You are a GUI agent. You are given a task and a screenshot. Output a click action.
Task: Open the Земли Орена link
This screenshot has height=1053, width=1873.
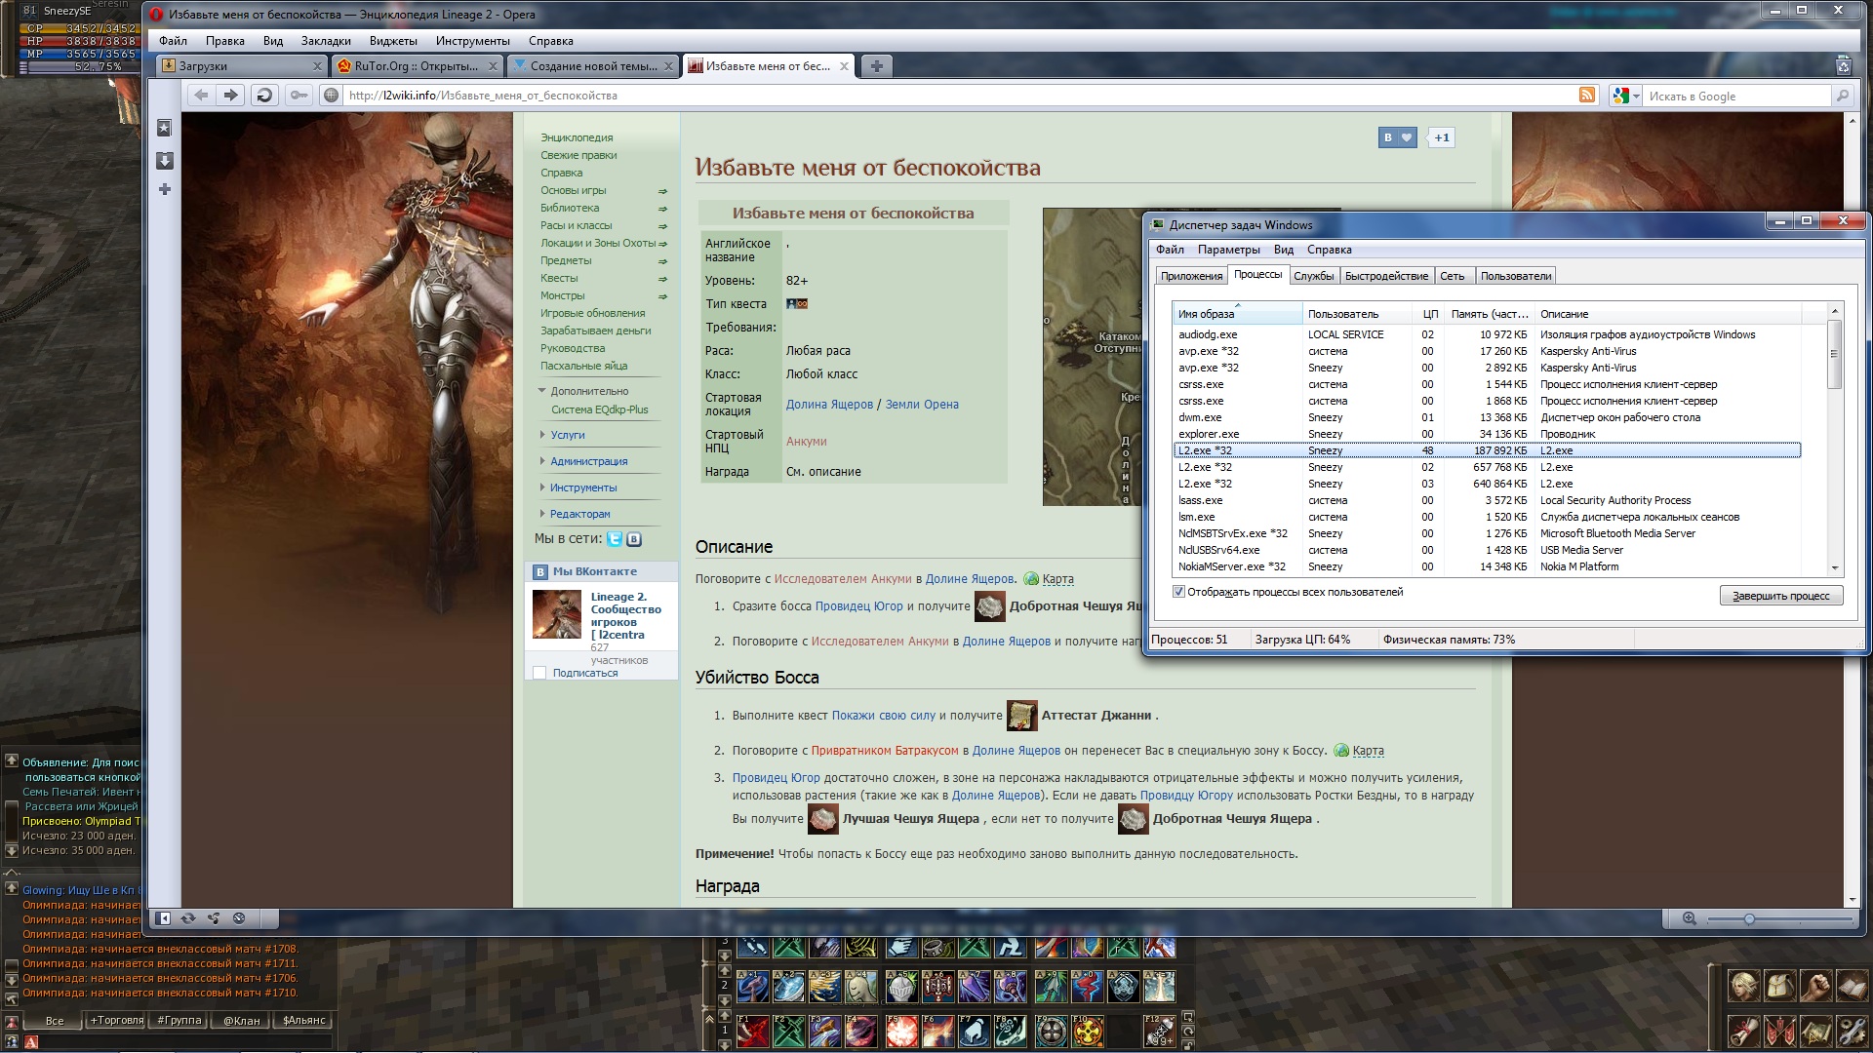pos(922,405)
